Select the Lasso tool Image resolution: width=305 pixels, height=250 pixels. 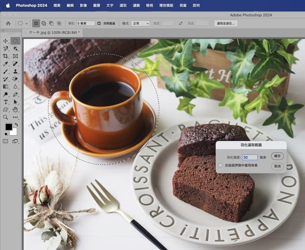pos(5,49)
